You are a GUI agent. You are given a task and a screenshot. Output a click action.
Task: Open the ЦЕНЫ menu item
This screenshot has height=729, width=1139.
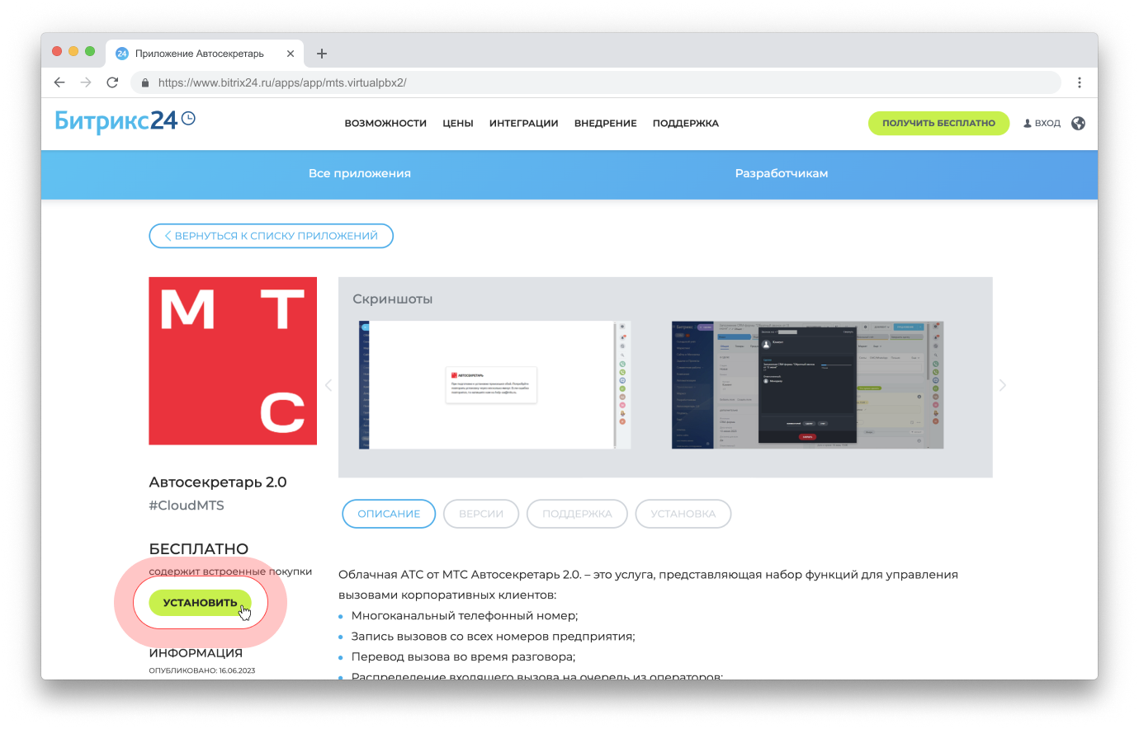tap(458, 124)
